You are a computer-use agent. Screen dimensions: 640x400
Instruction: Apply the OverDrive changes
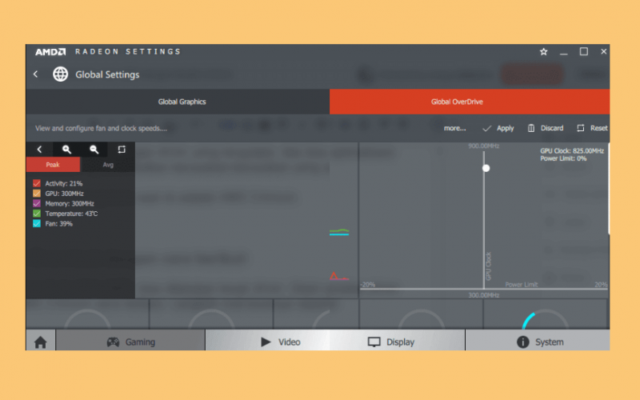coord(498,128)
